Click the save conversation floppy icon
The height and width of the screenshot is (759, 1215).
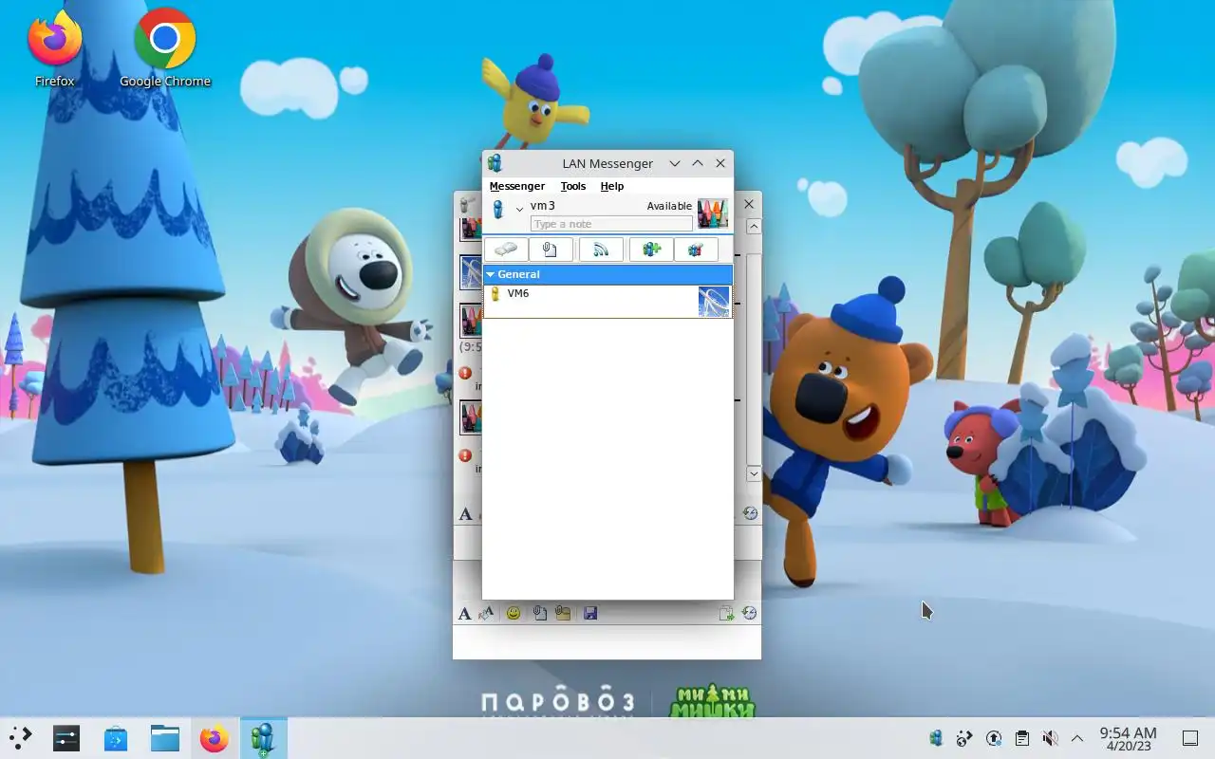click(590, 614)
